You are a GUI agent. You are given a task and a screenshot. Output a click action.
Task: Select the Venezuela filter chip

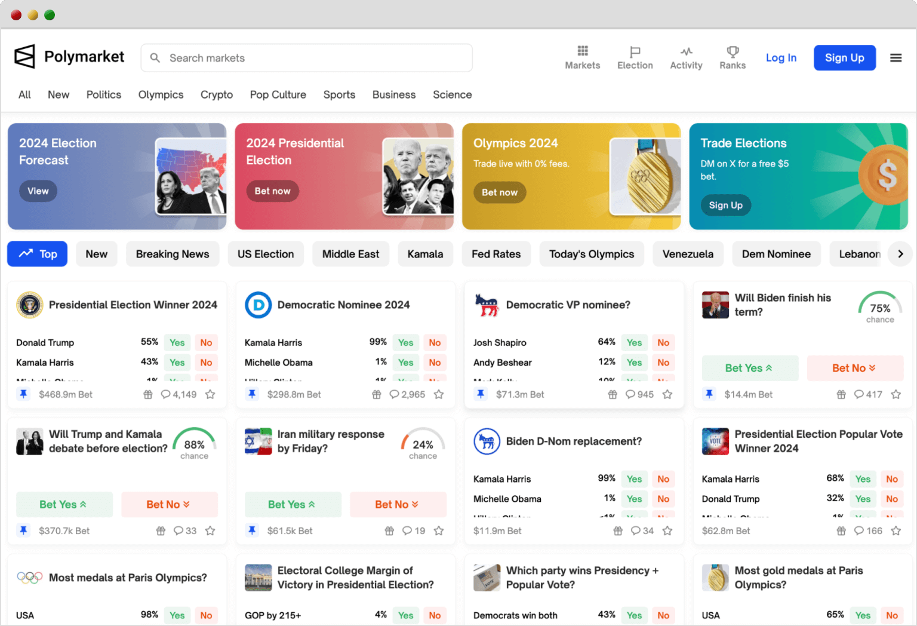click(688, 254)
